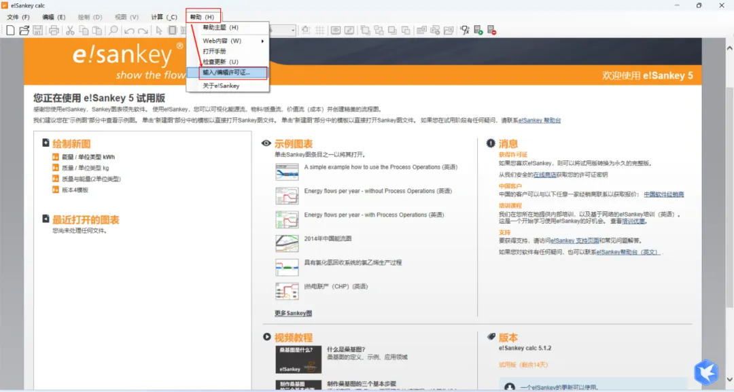
Task: Open the e!Sankey 支持页面 link
Action: [x=575, y=240]
